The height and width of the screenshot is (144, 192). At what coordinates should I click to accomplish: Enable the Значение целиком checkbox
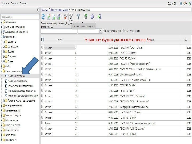(x=122, y=31)
